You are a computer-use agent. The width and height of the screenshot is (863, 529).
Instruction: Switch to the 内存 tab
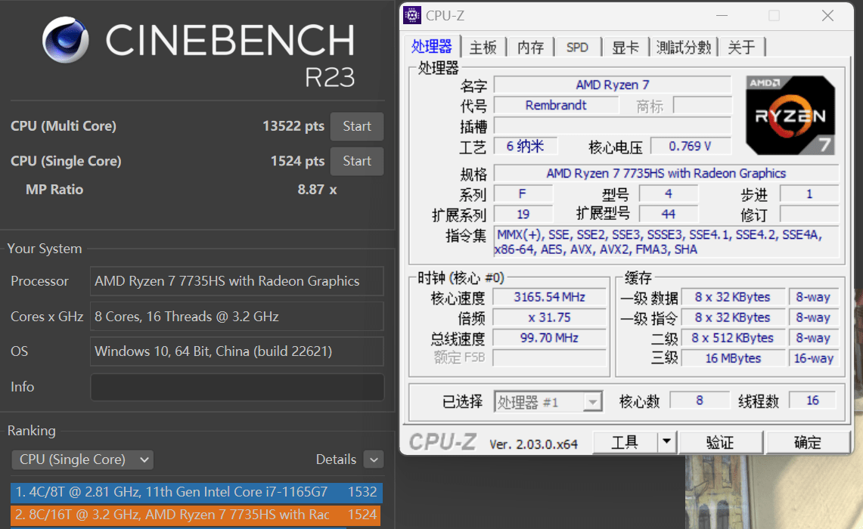coord(530,48)
